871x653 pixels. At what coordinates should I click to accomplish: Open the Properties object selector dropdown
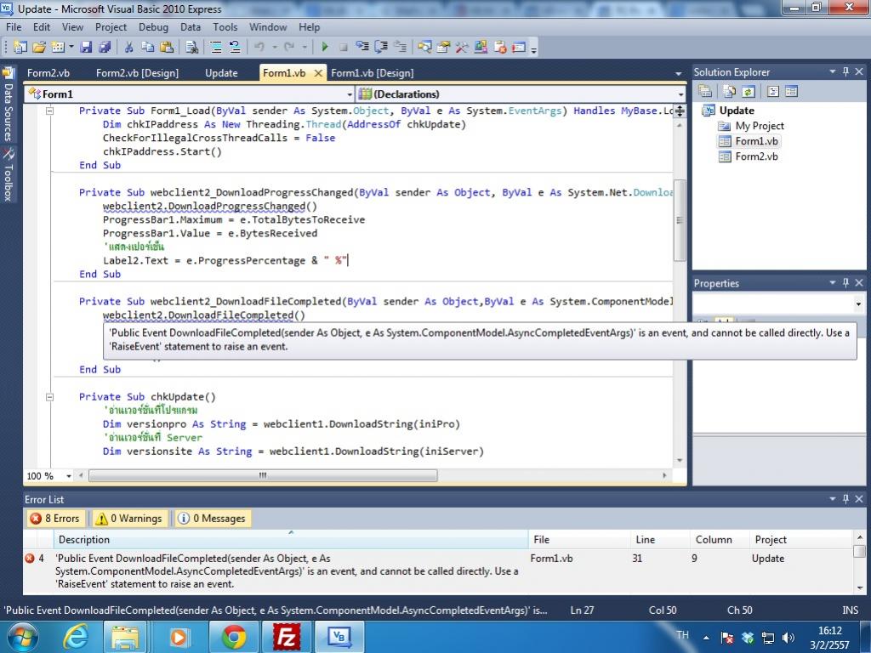pos(858,304)
